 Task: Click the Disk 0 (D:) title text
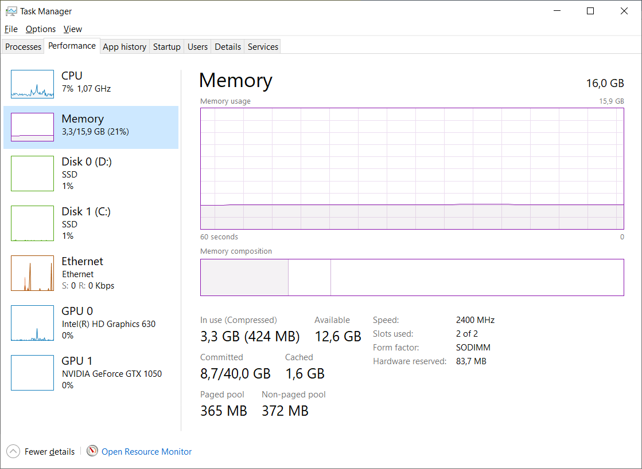(87, 162)
